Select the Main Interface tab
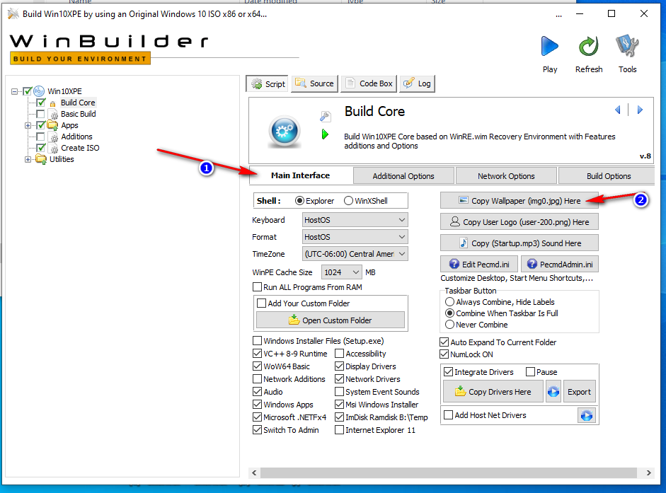Viewport: 666px width, 493px height. tap(300, 175)
